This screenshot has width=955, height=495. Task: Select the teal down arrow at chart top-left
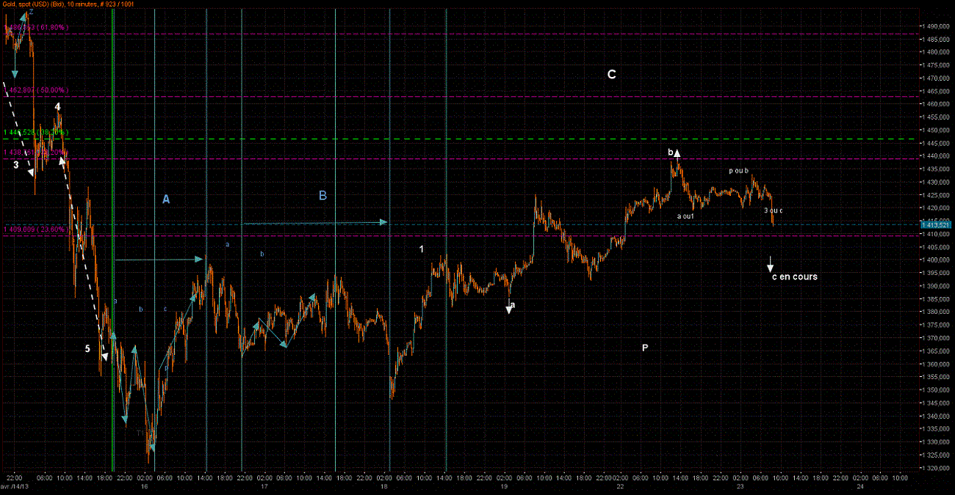pos(14,73)
